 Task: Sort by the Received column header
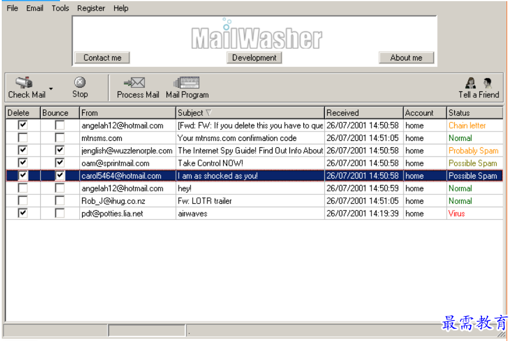(364, 113)
